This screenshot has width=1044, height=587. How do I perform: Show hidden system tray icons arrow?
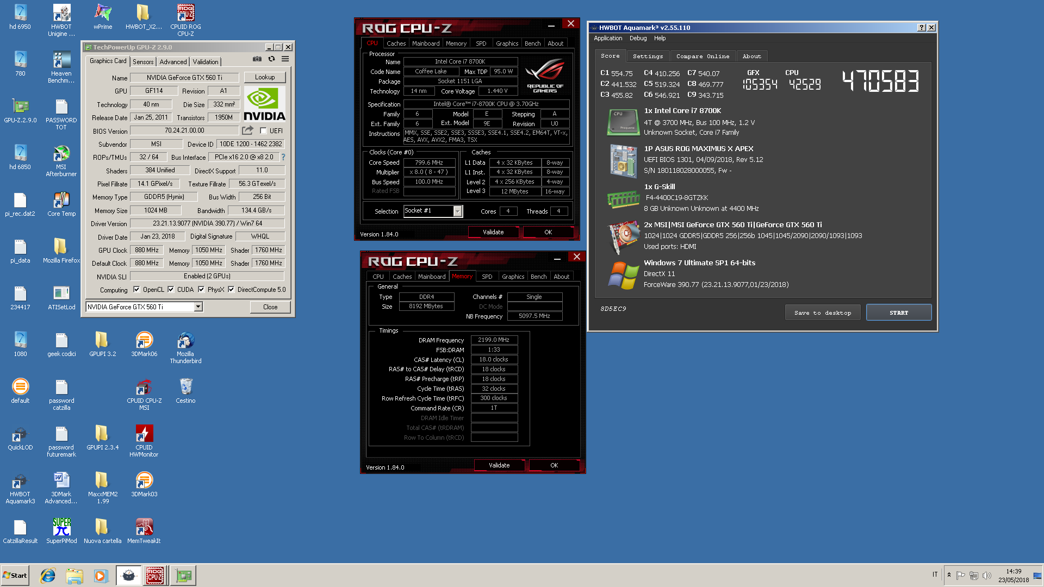point(949,575)
